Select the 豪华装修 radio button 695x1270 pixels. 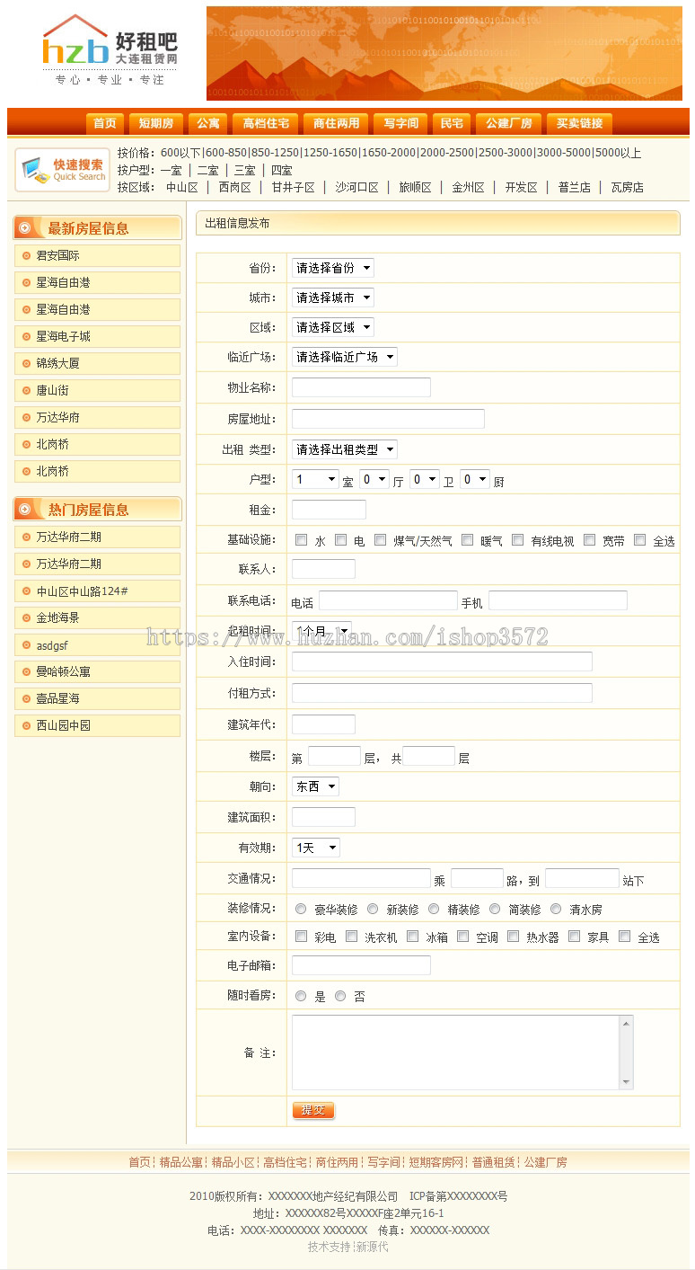pyautogui.click(x=301, y=909)
